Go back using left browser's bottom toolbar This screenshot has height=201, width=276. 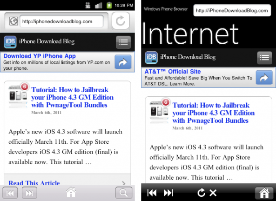(x=10, y=193)
